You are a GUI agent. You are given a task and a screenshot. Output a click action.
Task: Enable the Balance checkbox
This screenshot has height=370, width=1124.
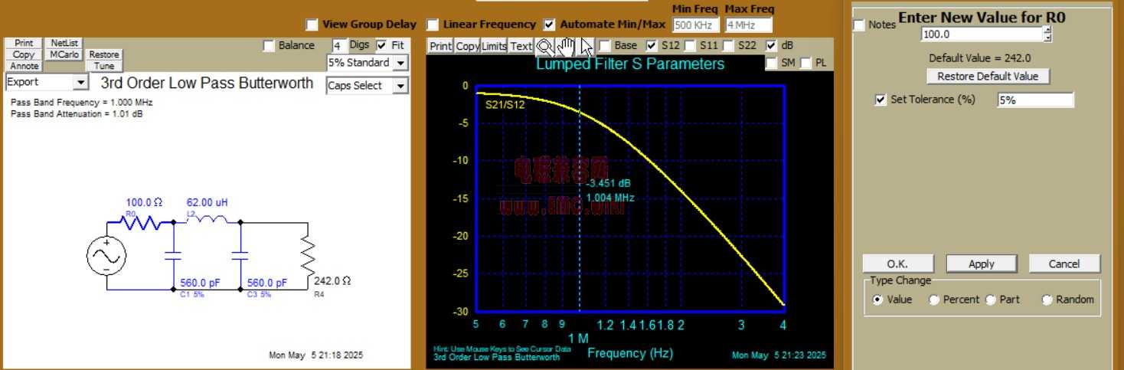pos(268,46)
